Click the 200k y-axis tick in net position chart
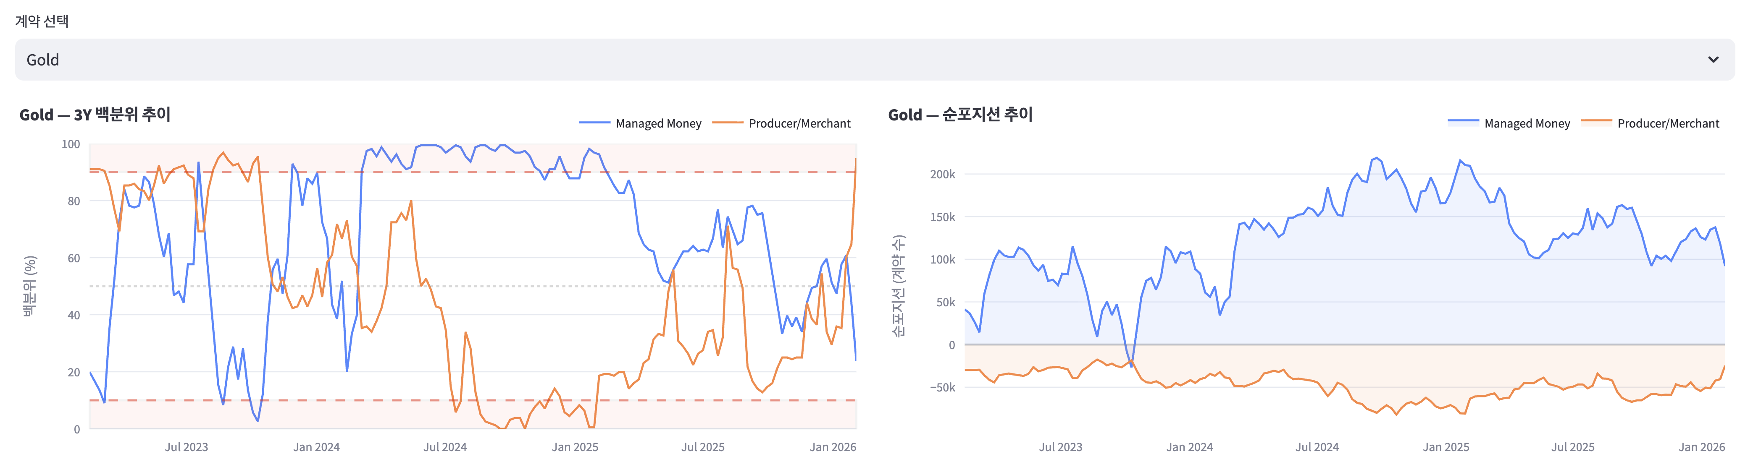 (x=942, y=175)
